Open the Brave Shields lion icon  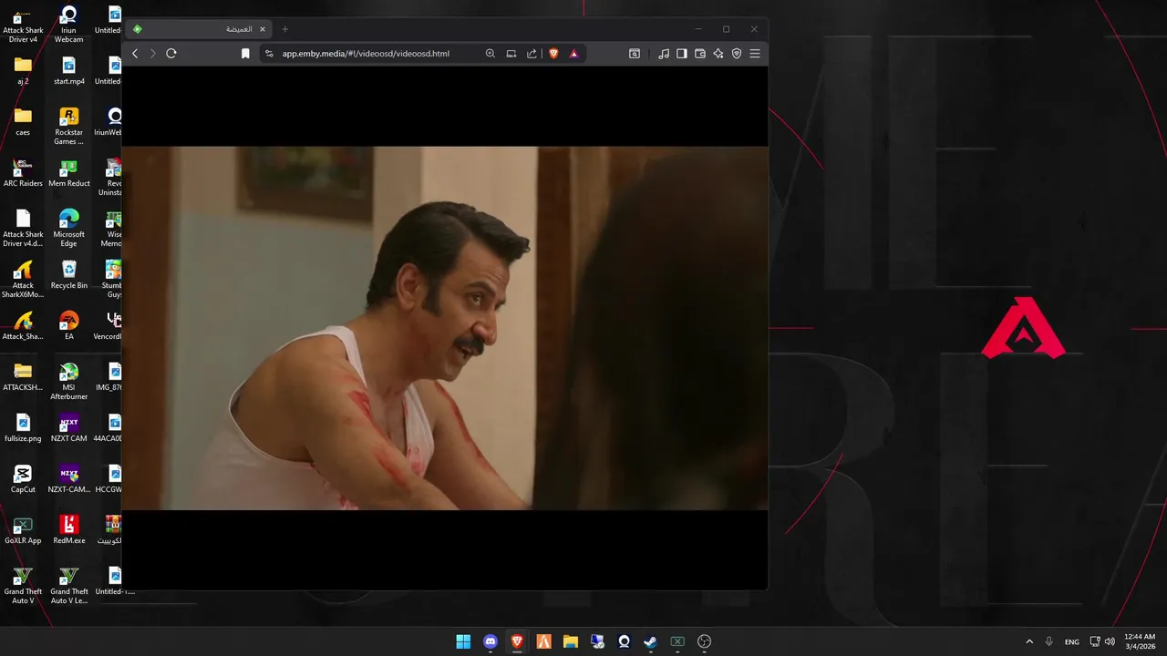coord(553,54)
